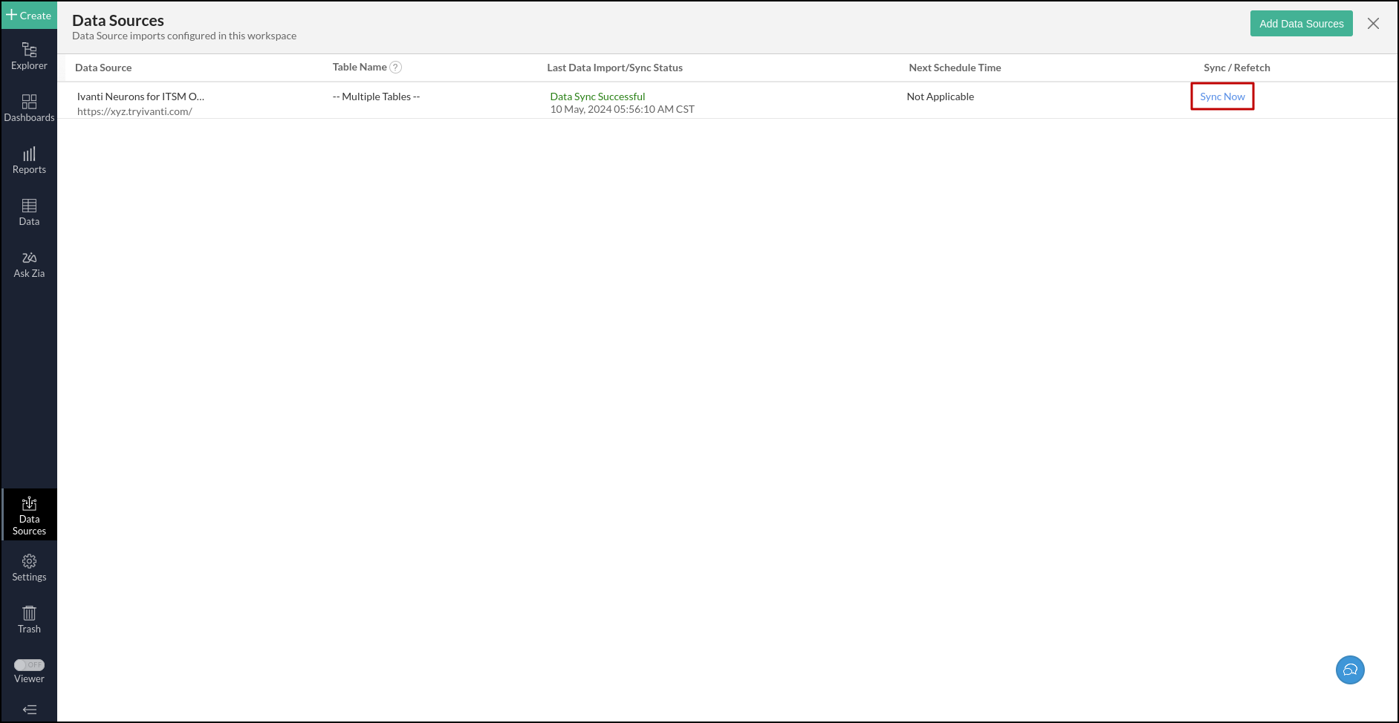This screenshot has width=1399, height=723.
Task: Open workspace Settings
Action: coord(29,566)
